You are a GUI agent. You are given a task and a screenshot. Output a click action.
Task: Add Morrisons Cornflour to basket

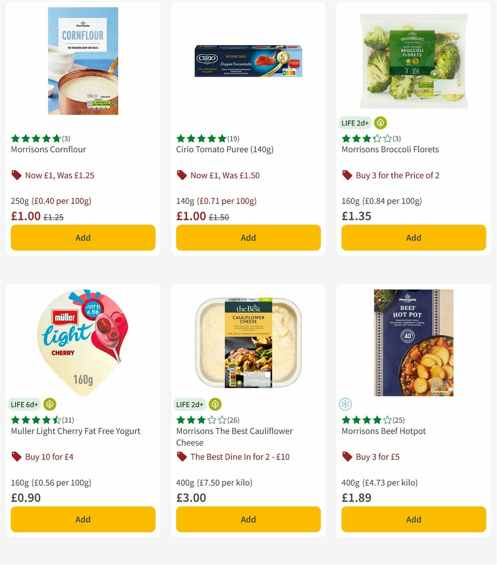[82, 237]
